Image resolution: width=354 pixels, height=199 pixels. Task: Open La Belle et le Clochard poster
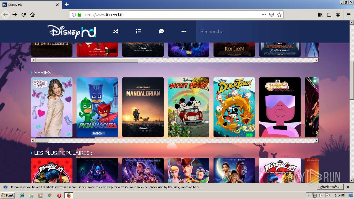pos(52,49)
